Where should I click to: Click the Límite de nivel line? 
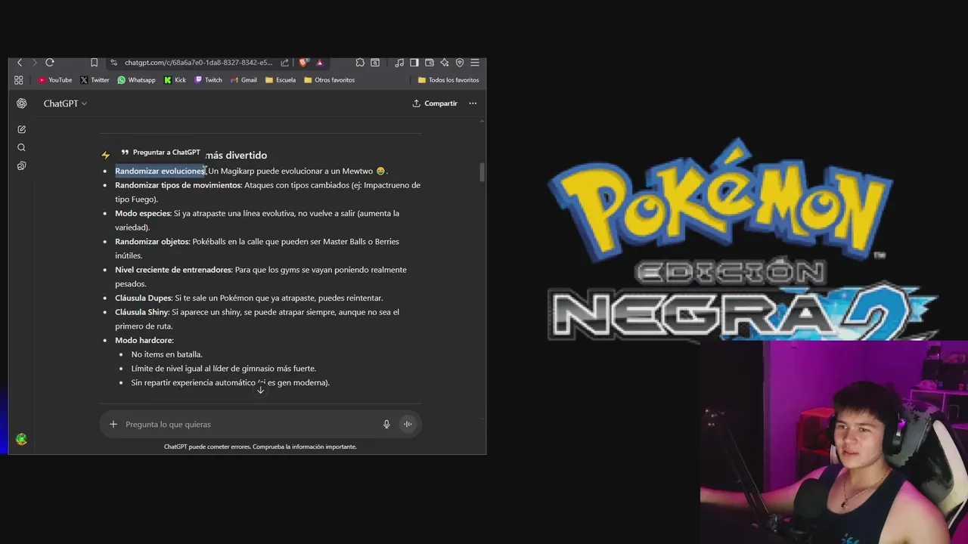click(224, 369)
